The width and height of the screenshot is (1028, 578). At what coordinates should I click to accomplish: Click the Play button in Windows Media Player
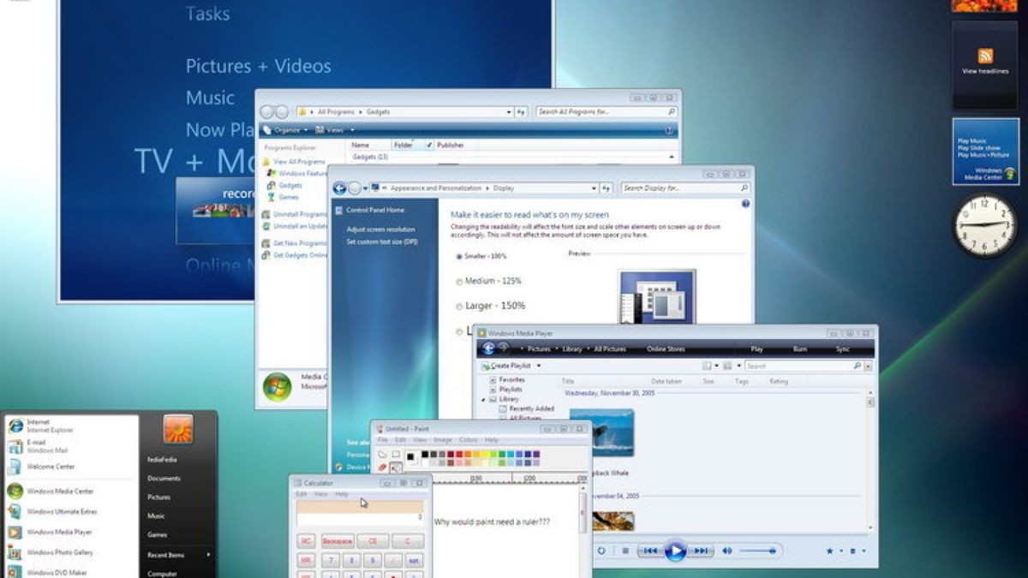click(676, 551)
